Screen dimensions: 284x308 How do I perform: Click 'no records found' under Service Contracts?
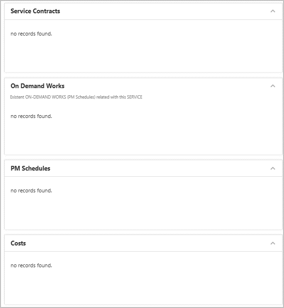click(31, 34)
